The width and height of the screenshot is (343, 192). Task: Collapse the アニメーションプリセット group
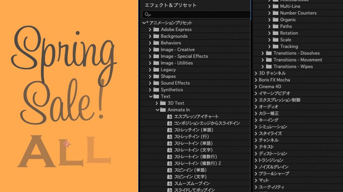coord(144,23)
